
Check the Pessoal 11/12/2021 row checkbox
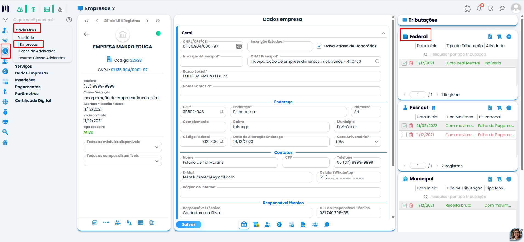pyautogui.click(x=404, y=135)
